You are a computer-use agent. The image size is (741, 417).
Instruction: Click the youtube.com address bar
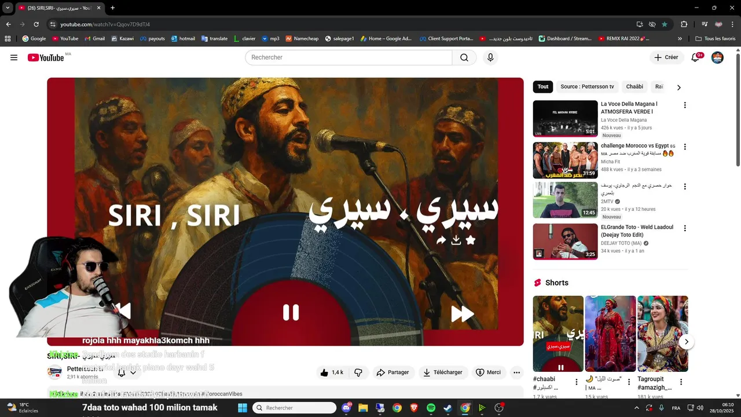342,24
